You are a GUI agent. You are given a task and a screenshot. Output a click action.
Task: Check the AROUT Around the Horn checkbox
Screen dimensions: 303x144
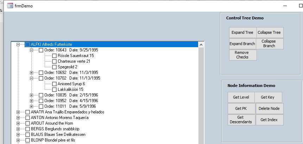pyautogui.click(x=28, y=123)
